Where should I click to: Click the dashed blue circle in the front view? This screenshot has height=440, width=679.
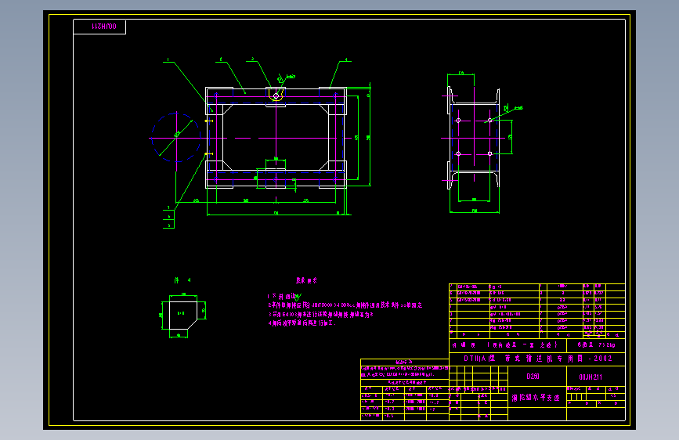(176, 138)
